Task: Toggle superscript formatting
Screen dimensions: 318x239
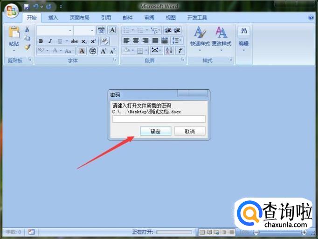Action: pyautogui.click(x=93, y=41)
